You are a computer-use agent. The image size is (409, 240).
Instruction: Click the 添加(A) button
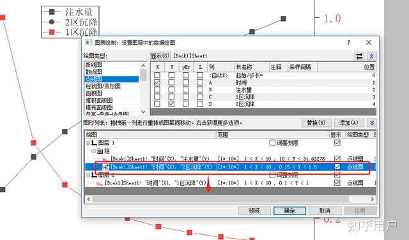(x=349, y=123)
